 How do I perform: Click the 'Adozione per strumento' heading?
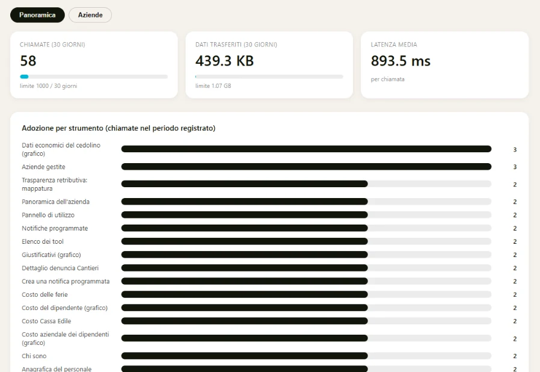[x=118, y=128]
